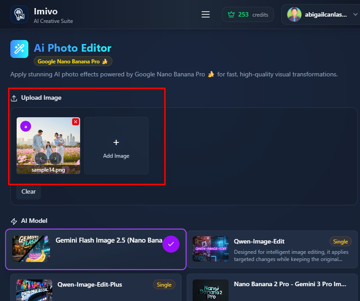
Task: Click the Qwen-Image-Edit-Plus thumbnail
Action: click(x=34, y=290)
